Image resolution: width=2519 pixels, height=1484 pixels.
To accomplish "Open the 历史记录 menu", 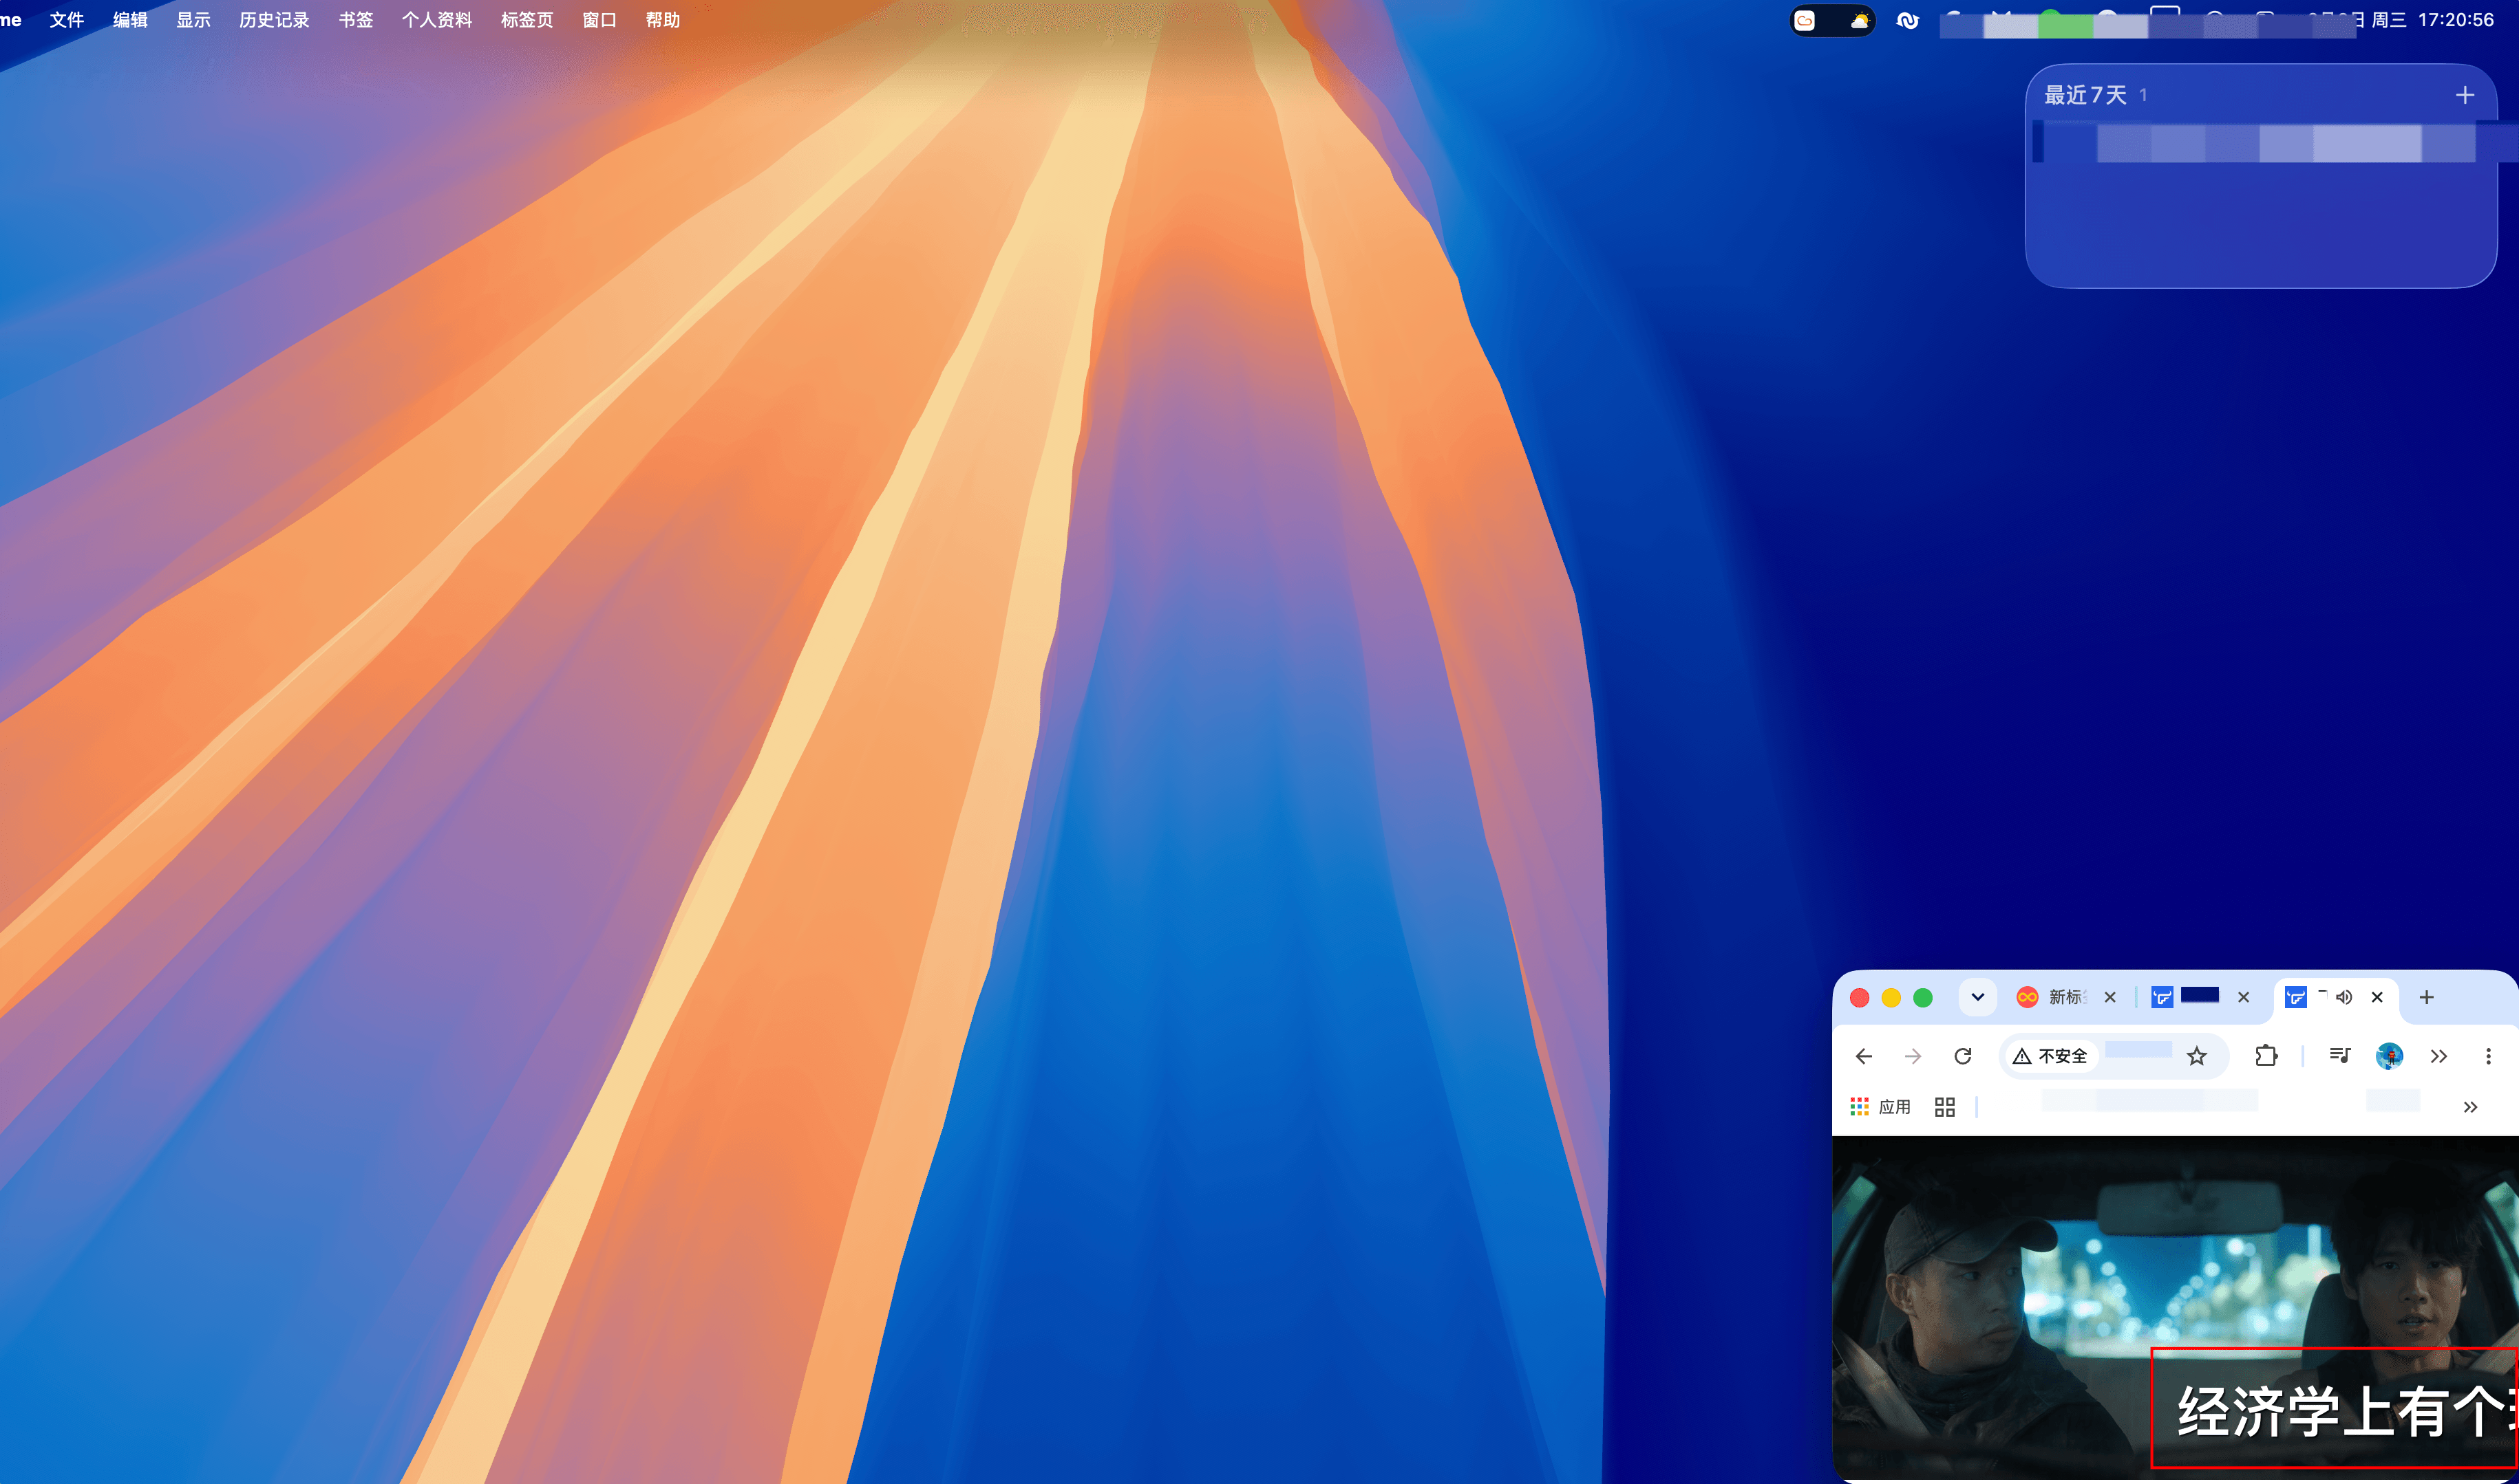I will (274, 20).
